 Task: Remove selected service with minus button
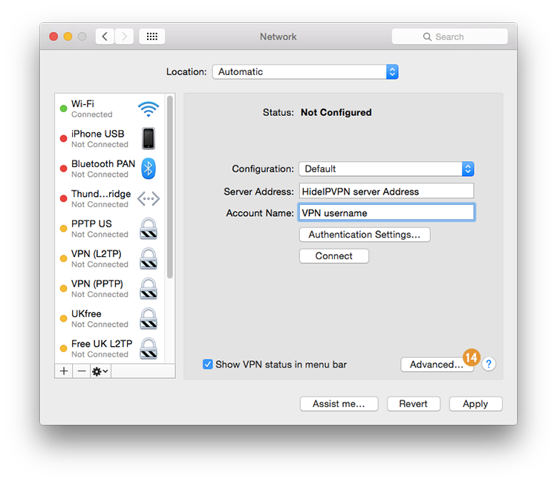[82, 371]
